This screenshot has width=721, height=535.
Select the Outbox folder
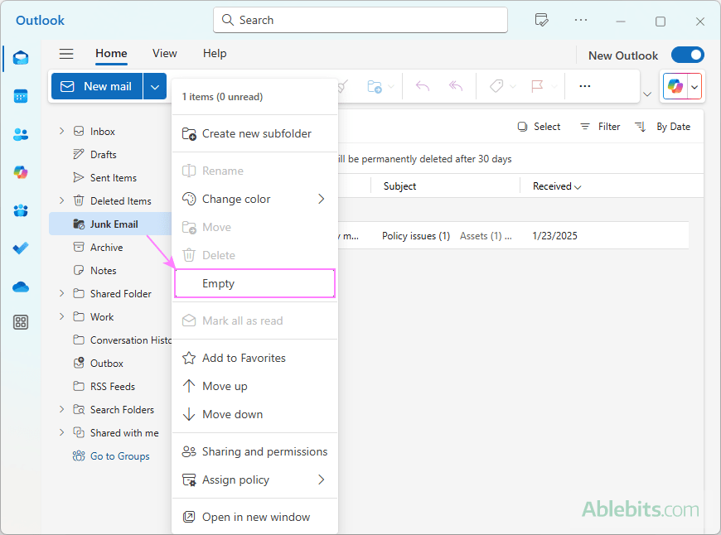(x=110, y=363)
